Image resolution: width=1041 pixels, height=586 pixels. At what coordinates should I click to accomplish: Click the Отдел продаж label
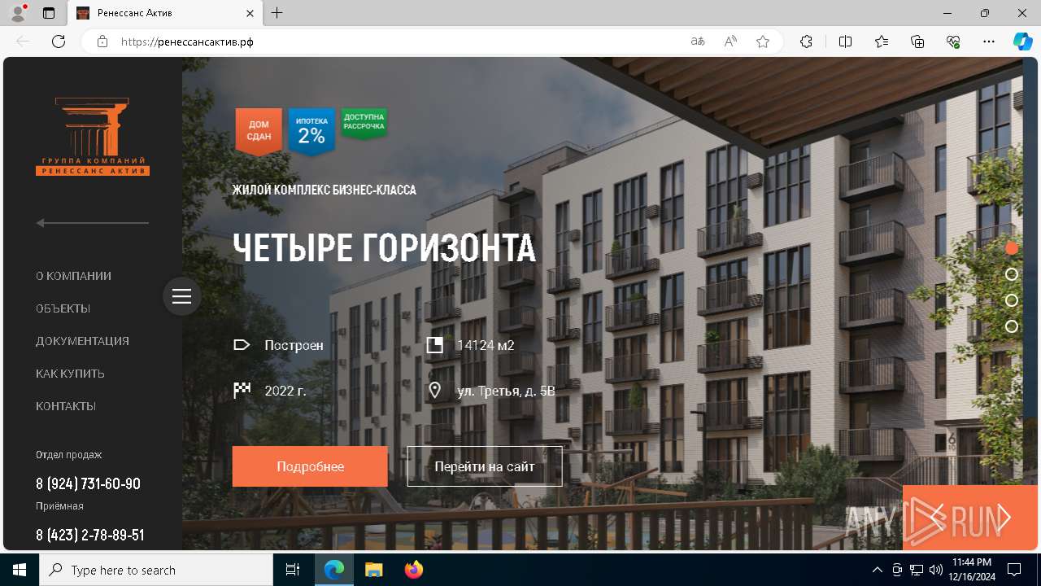(68, 455)
